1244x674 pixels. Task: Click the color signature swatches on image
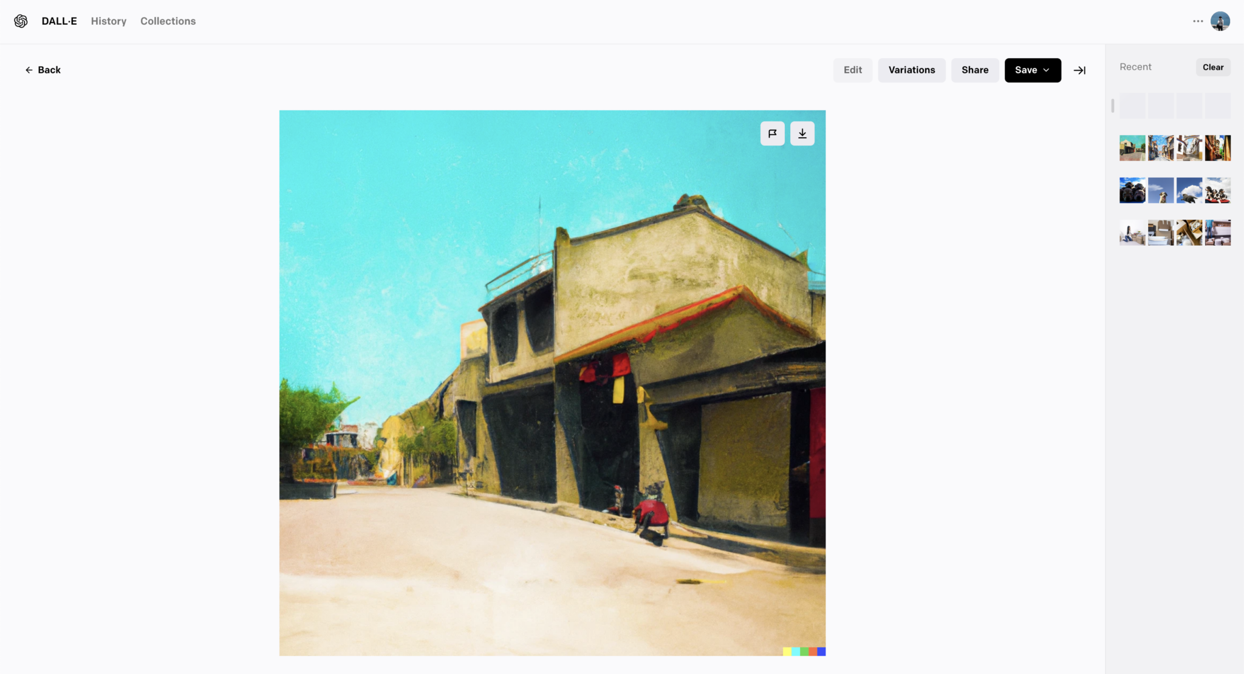click(x=804, y=652)
